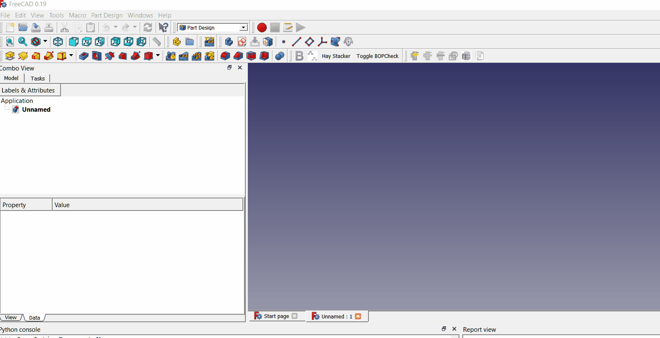Fit all content with magnifier icon
The image size is (660, 338).
click(x=10, y=42)
